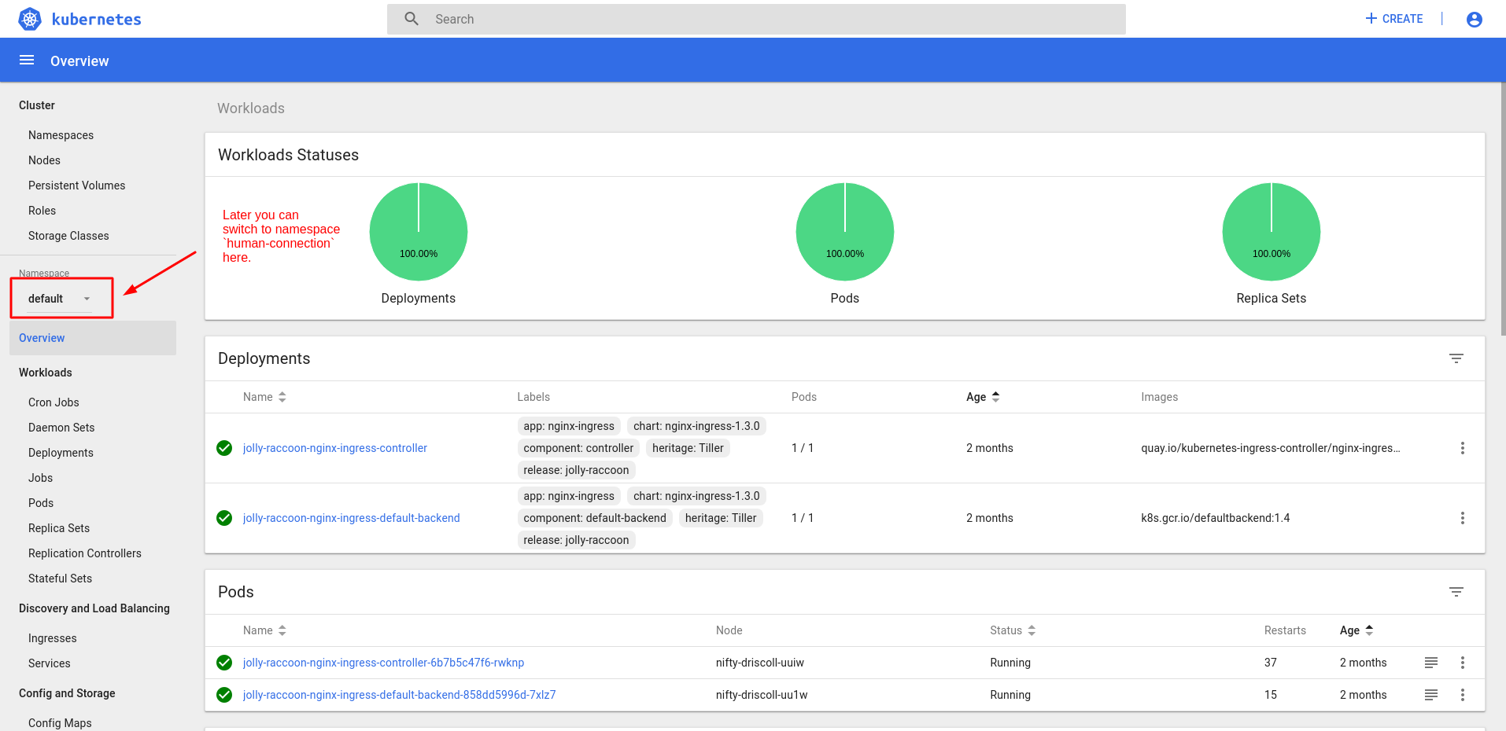Select Replica Sets in the Workloads menu

[59, 528]
